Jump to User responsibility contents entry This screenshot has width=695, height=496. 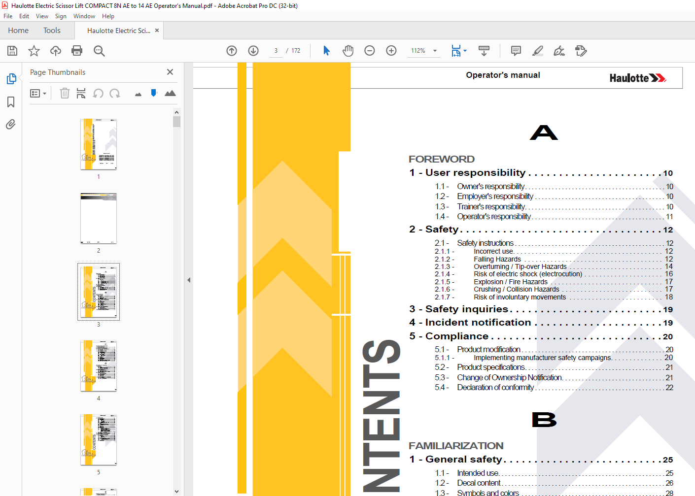click(541, 173)
